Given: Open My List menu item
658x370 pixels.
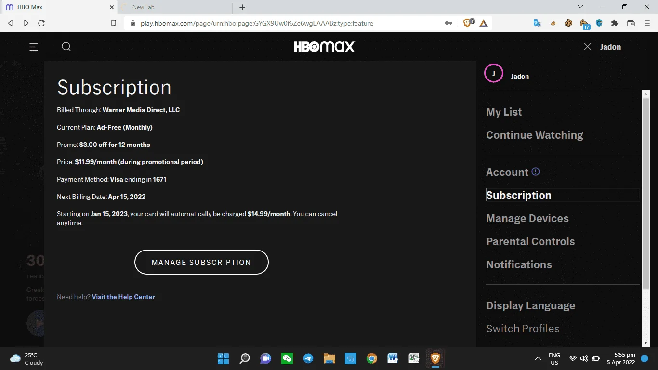Looking at the screenshot, I should [504, 112].
